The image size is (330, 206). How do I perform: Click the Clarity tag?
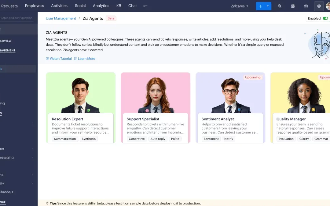tap(304, 139)
